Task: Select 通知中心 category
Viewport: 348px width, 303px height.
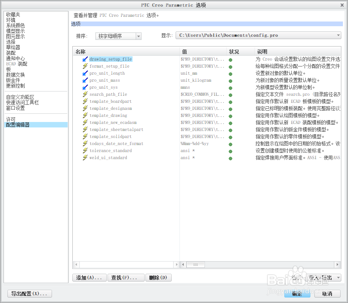Action: 15,58
